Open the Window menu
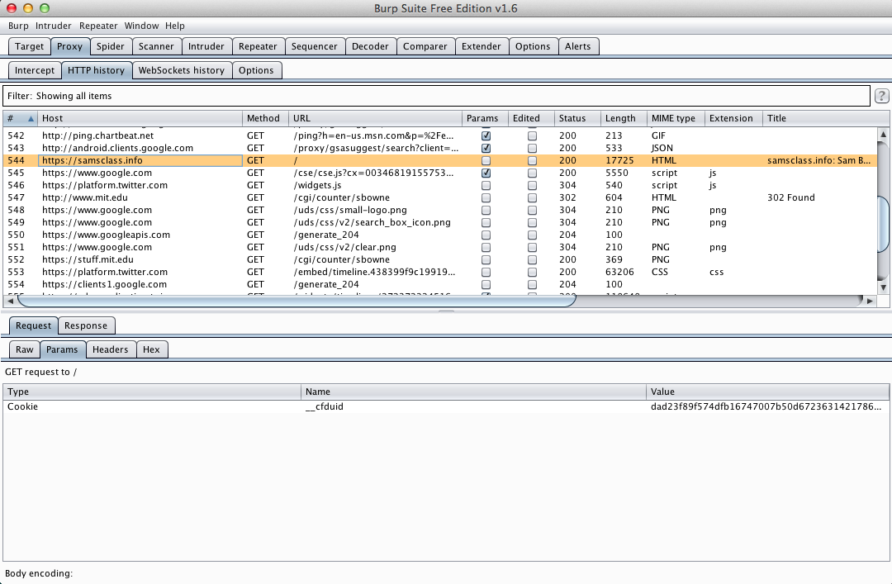The image size is (892, 584). [x=141, y=26]
